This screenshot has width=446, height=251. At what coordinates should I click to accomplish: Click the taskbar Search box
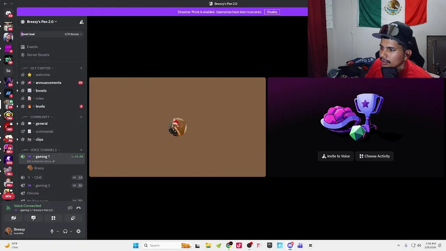(167, 245)
